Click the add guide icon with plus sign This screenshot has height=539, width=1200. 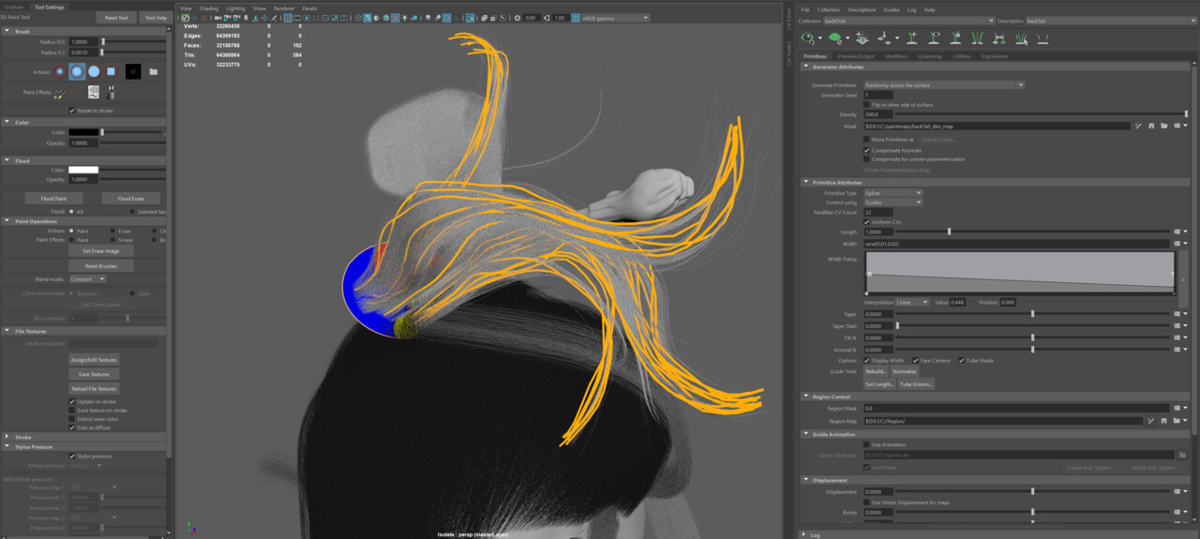pos(911,37)
